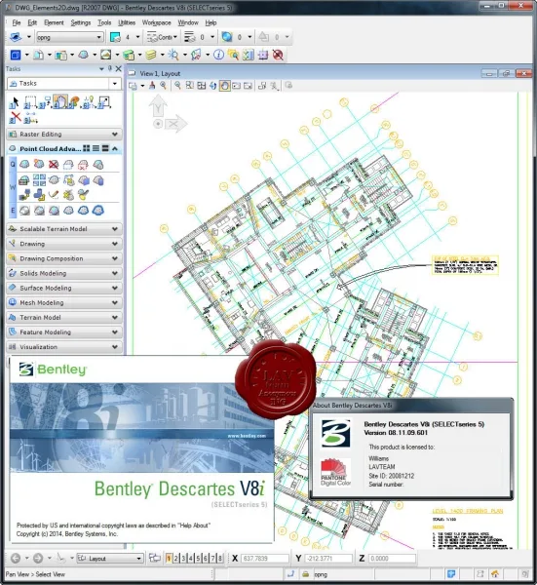This screenshot has width=537, height=585.
Task: Collapse the Point Cloud Advanced group
Action: pyautogui.click(x=115, y=148)
